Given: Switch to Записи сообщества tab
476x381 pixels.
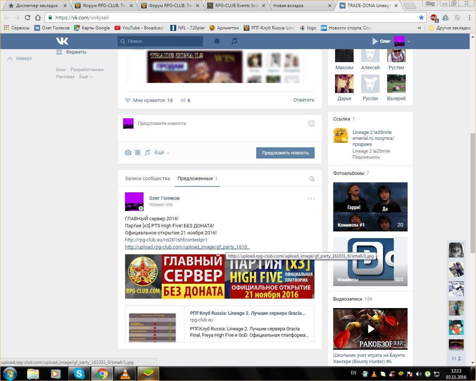Looking at the screenshot, I should click(147, 179).
